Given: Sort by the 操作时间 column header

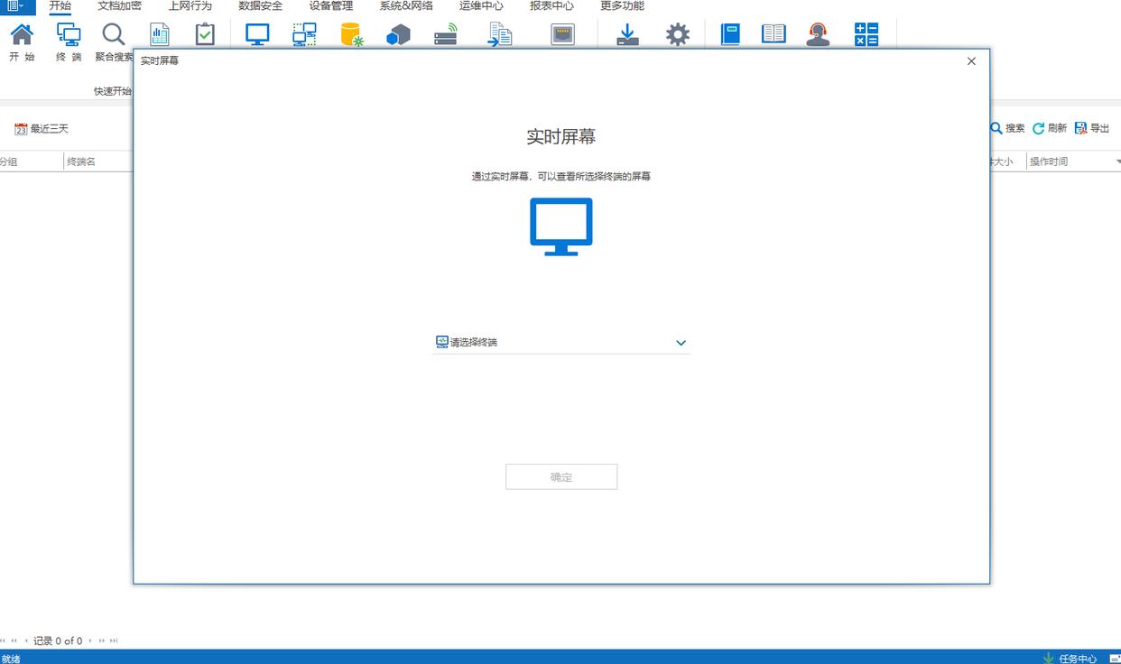Looking at the screenshot, I should point(1049,161).
